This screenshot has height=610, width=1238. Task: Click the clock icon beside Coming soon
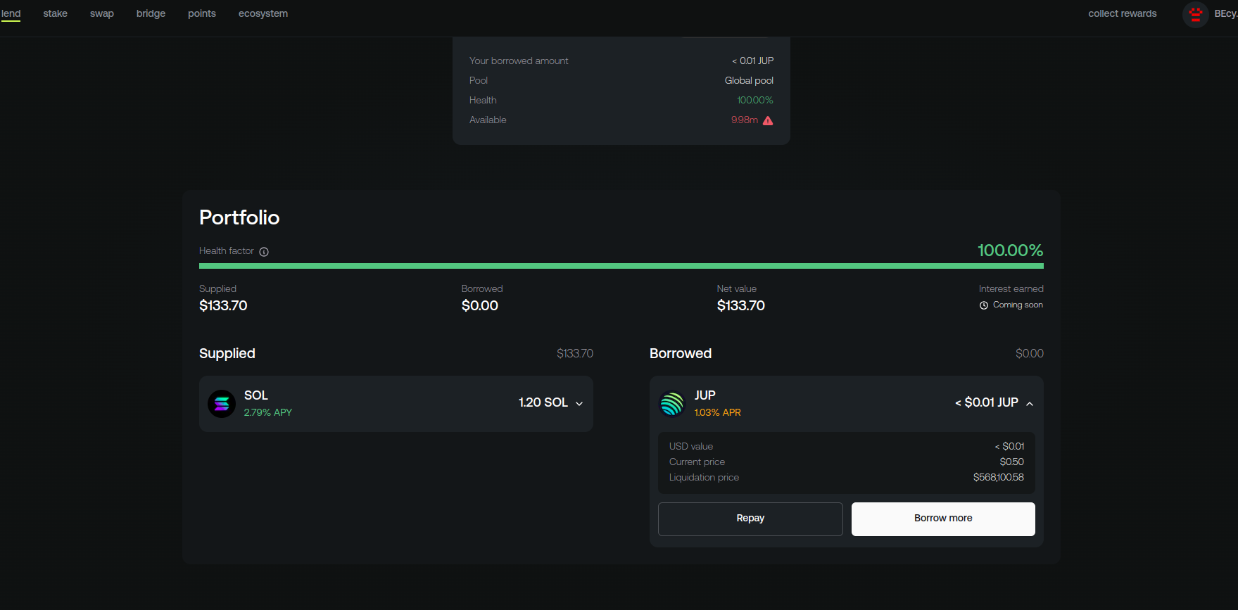pos(984,305)
